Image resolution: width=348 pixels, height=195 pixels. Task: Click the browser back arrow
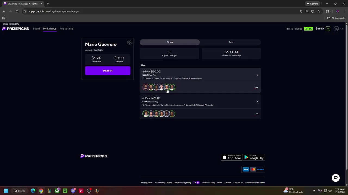(x=4, y=11)
